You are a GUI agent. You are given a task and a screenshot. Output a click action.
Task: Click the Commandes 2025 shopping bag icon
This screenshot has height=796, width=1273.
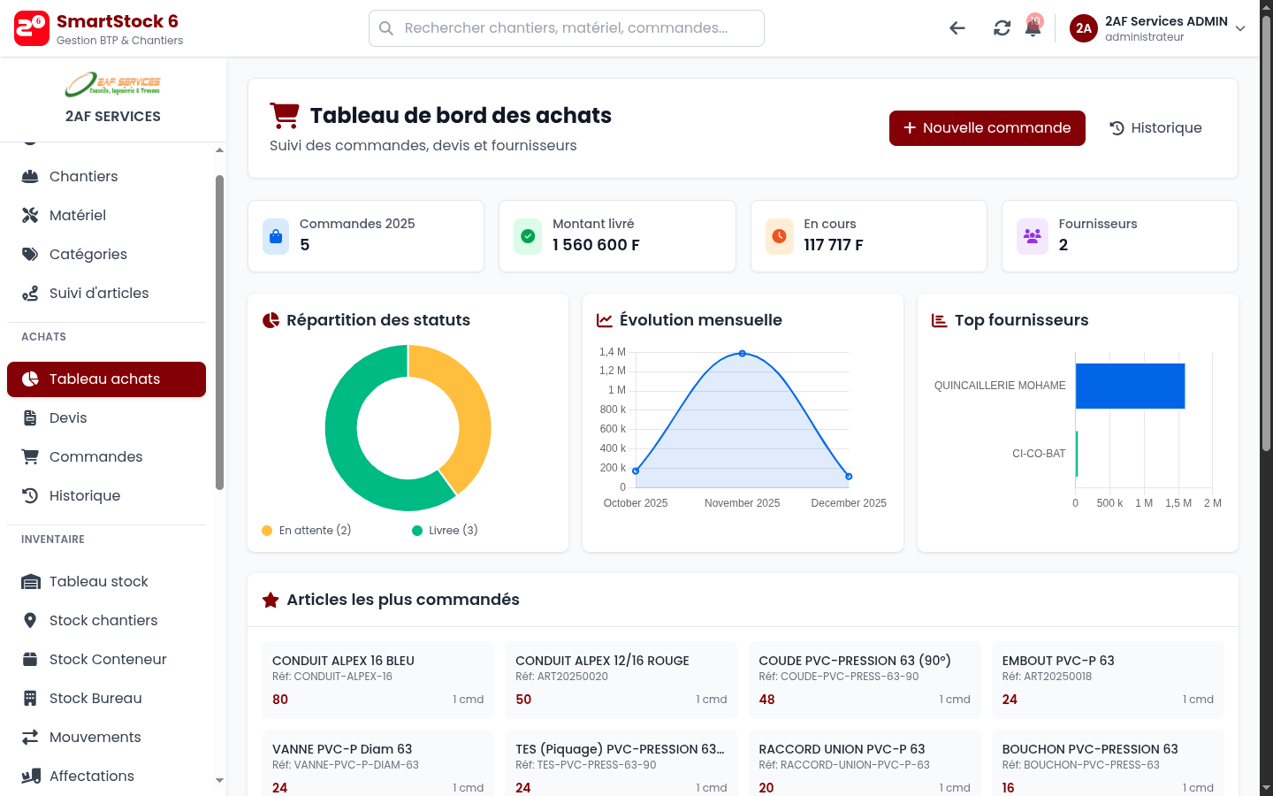276,236
